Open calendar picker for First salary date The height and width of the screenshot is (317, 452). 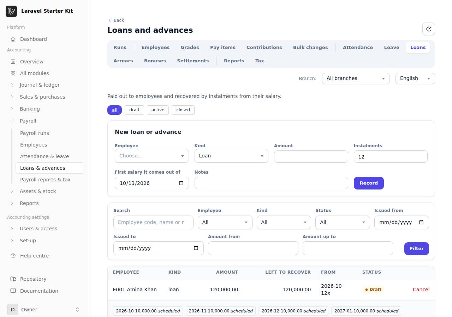click(x=181, y=183)
